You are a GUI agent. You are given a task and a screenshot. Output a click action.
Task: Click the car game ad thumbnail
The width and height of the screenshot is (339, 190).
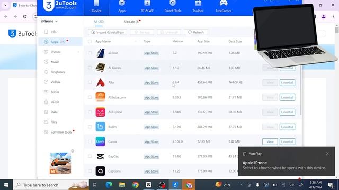60,163
